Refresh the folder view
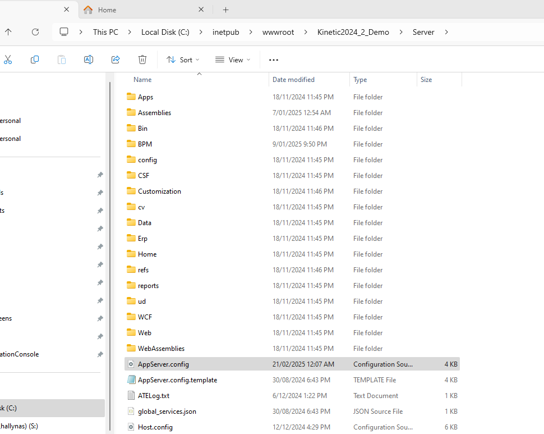The width and height of the screenshot is (544, 434). point(35,32)
